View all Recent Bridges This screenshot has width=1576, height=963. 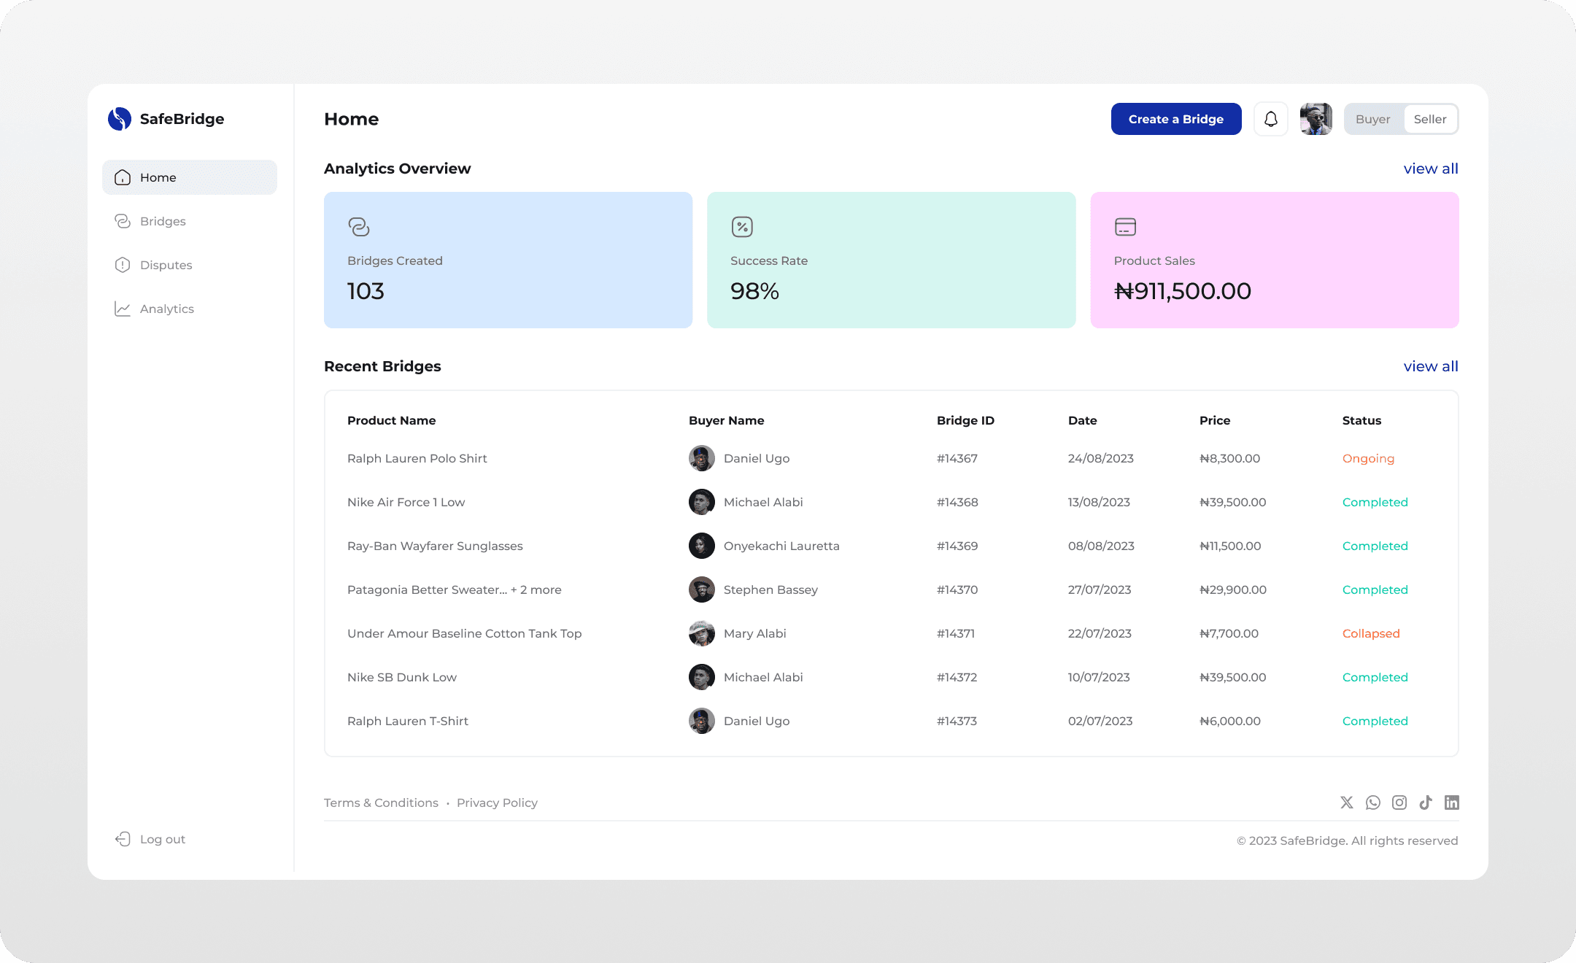tap(1430, 366)
